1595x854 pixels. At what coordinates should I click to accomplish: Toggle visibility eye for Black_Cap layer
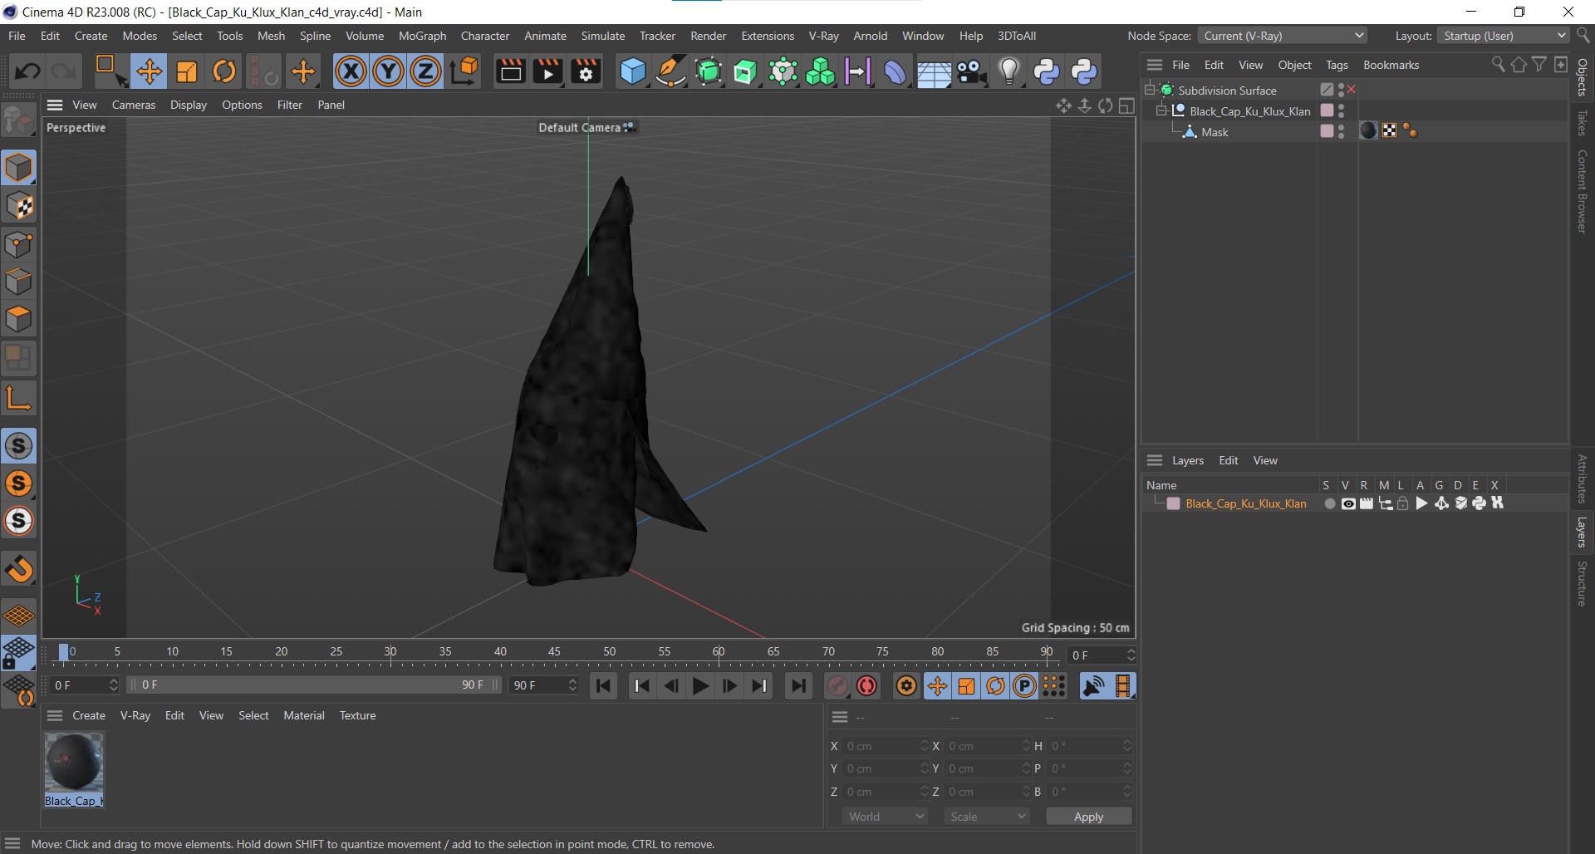(1348, 504)
